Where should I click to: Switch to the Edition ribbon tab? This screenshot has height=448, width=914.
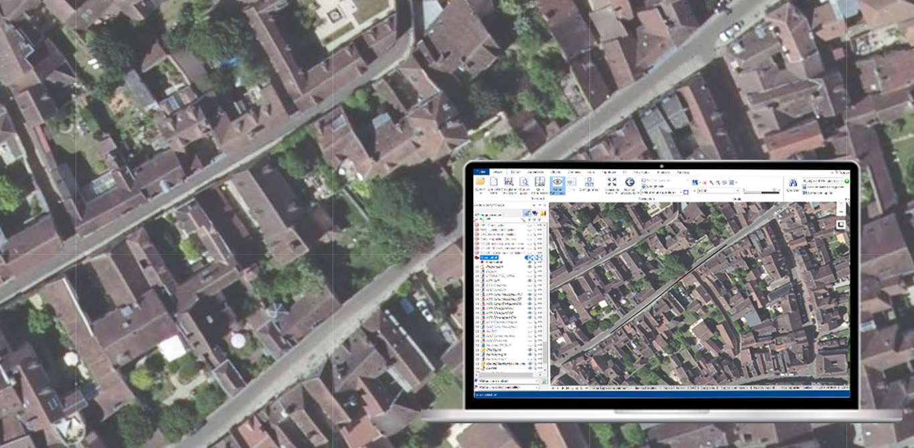(x=515, y=172)
